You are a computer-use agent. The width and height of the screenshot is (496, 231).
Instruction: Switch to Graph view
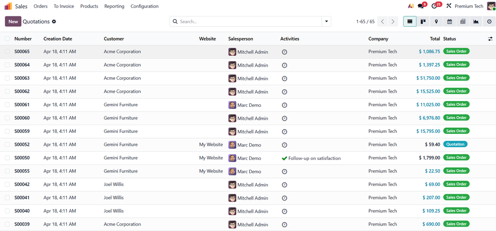476,22
